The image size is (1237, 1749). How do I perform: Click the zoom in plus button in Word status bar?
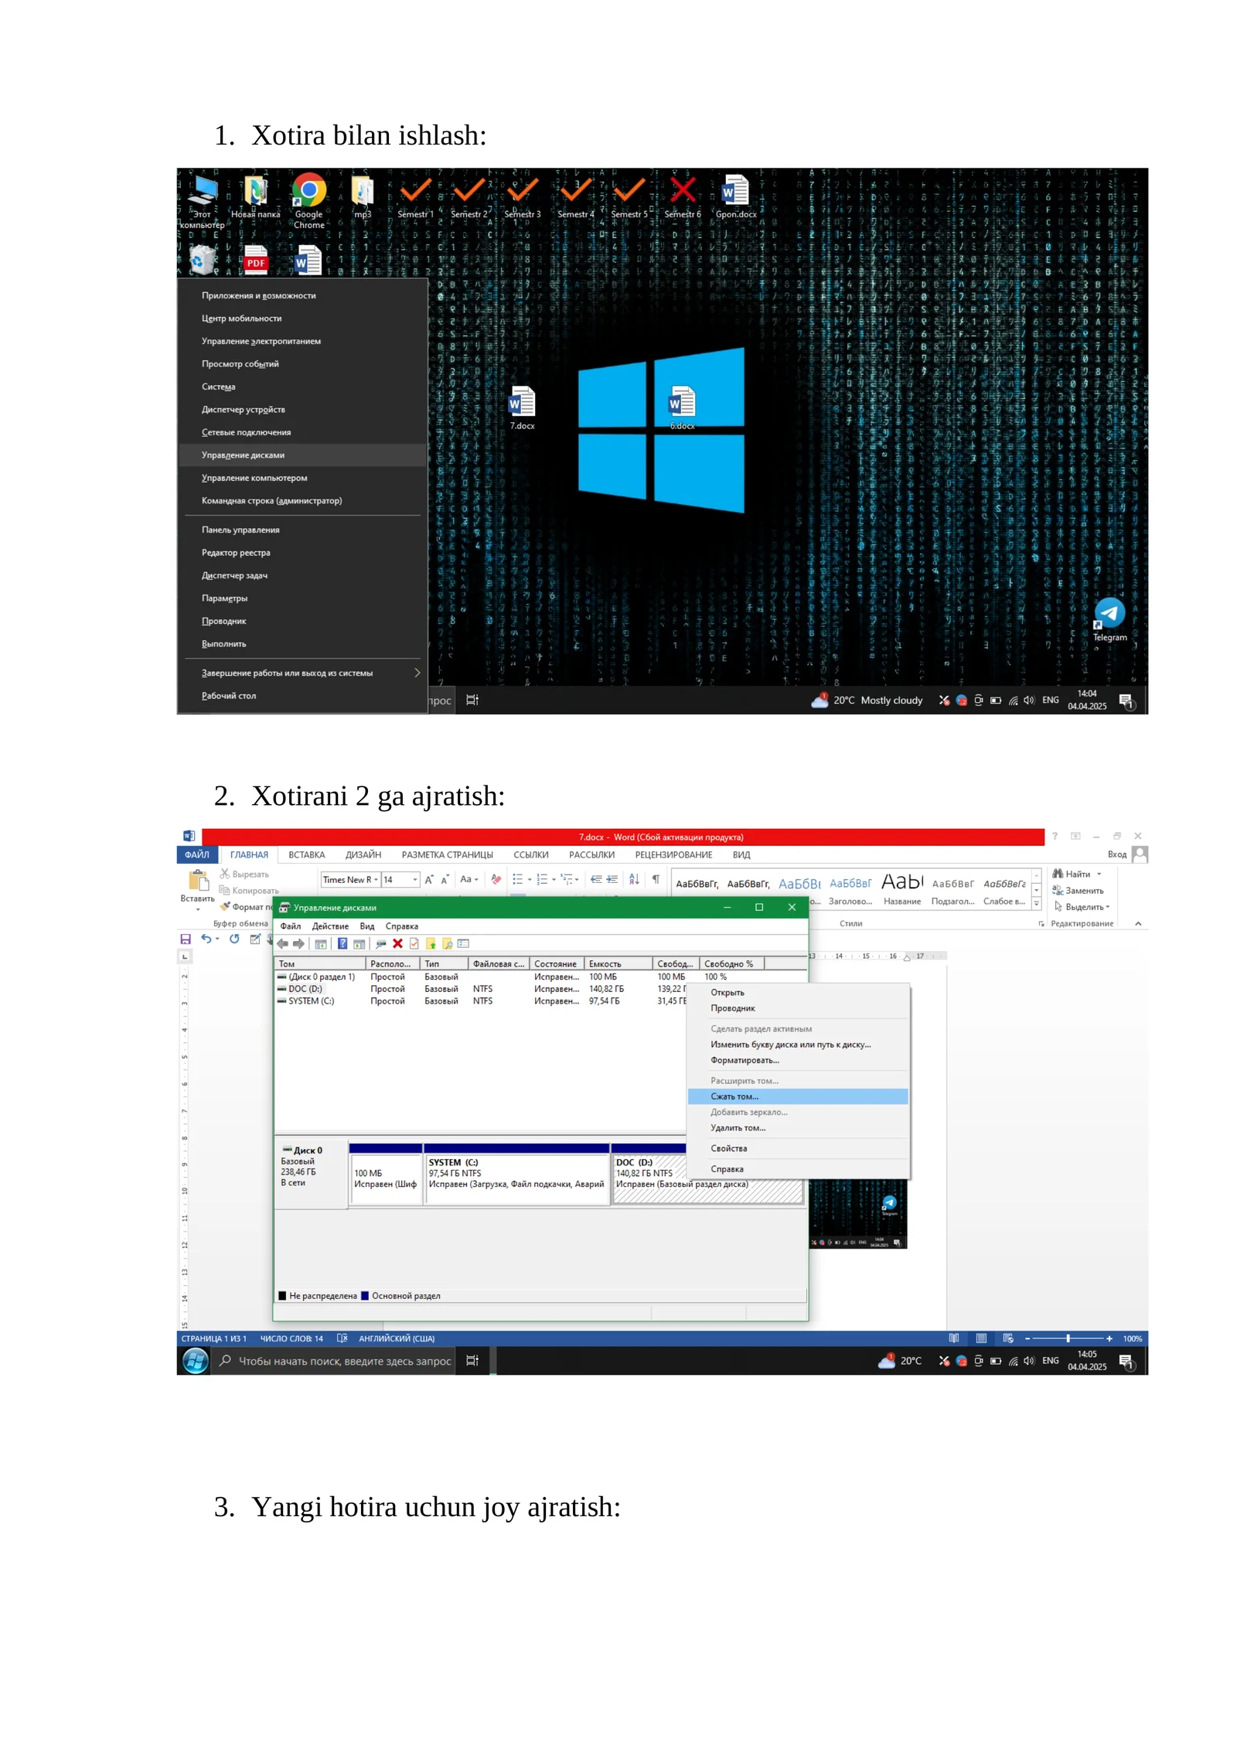[x=1109, y=1338]
